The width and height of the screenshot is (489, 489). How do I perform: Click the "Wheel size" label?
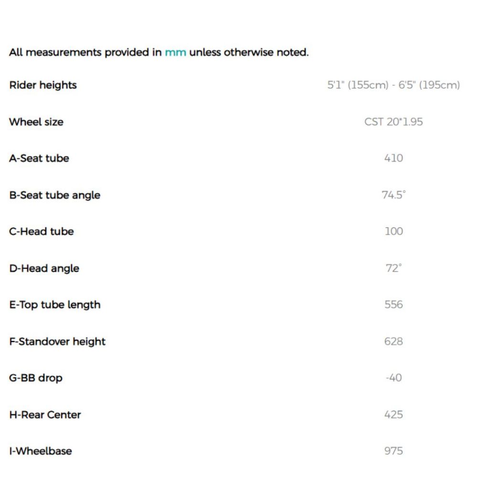pyautogui.click(x=36, y=122)
